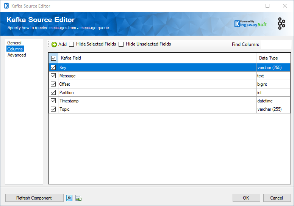Click the KingswaySoft logo
The width and height of the screenshot is (294, 206).
tap(250, 24)
